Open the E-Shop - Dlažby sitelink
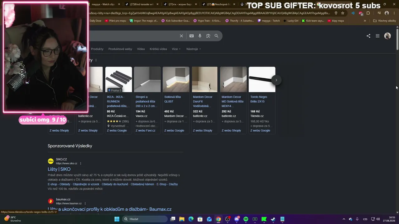 click(167, 184)
